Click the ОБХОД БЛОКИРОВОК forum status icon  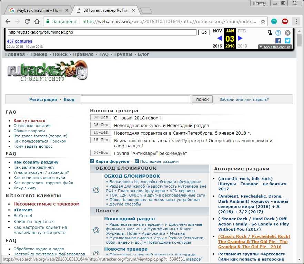97,190
